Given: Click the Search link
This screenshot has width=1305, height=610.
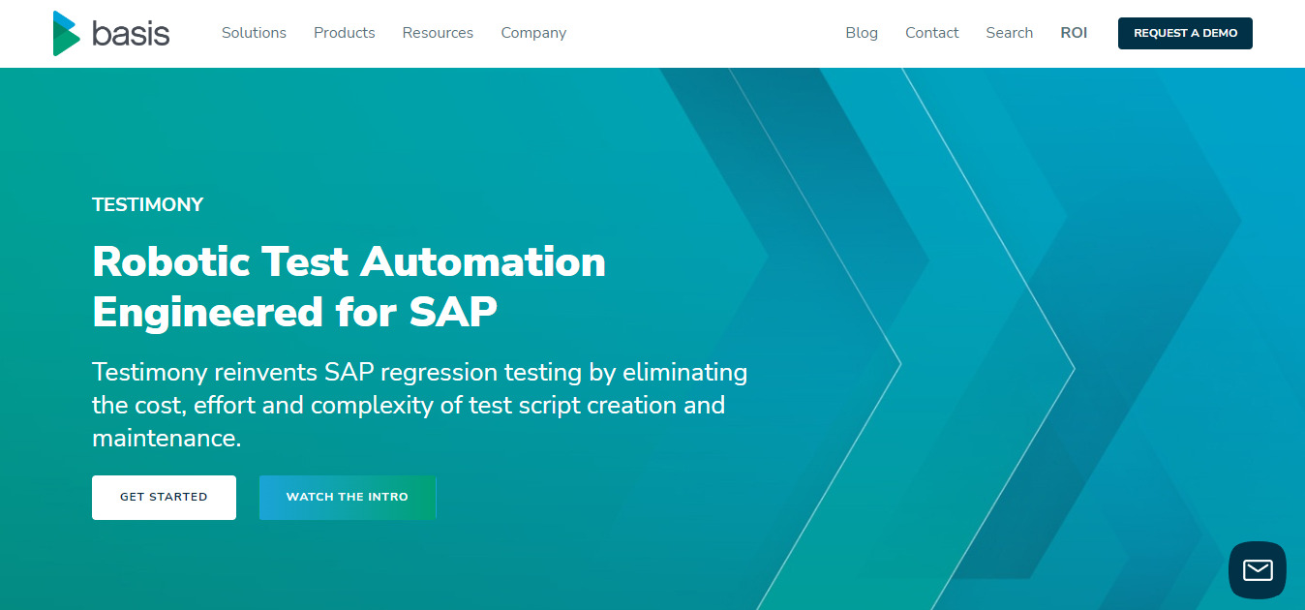Looking at the screenshot, I should coord(1010,33).
